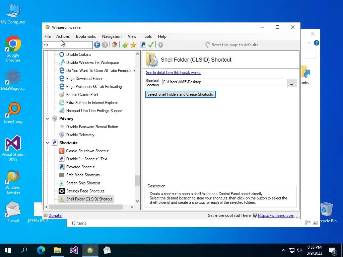Select the Elevated Shortcut icon
This screenshot has width=343, height=257.
click(x=62, y=167)
